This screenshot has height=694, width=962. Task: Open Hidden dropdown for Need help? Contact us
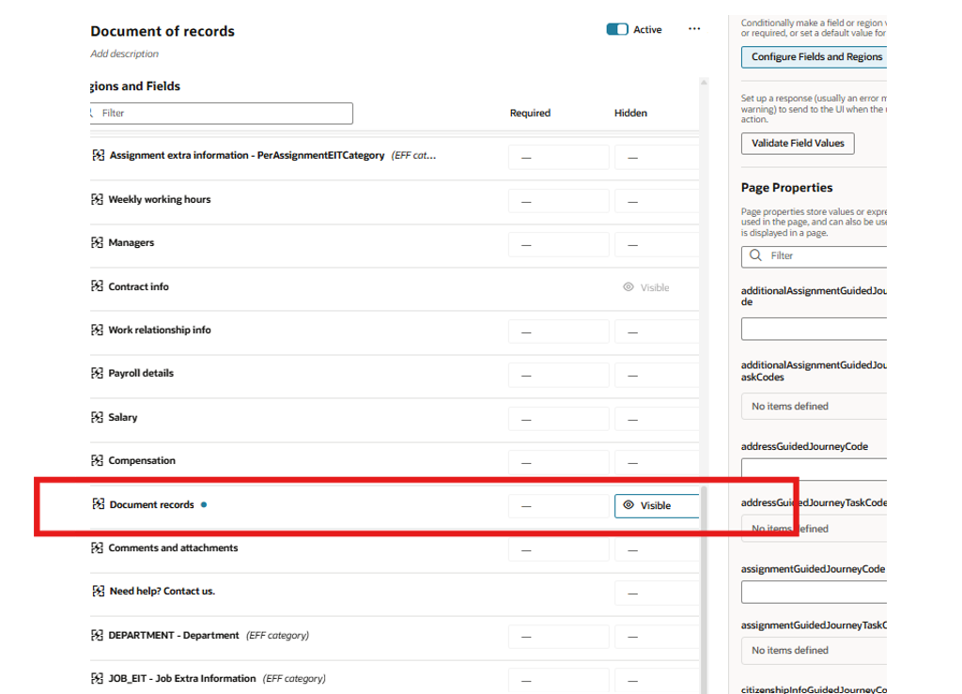pyautogui.click(x=657, y=594)
